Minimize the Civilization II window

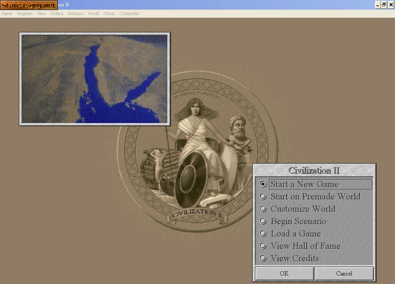coord(378,5)
